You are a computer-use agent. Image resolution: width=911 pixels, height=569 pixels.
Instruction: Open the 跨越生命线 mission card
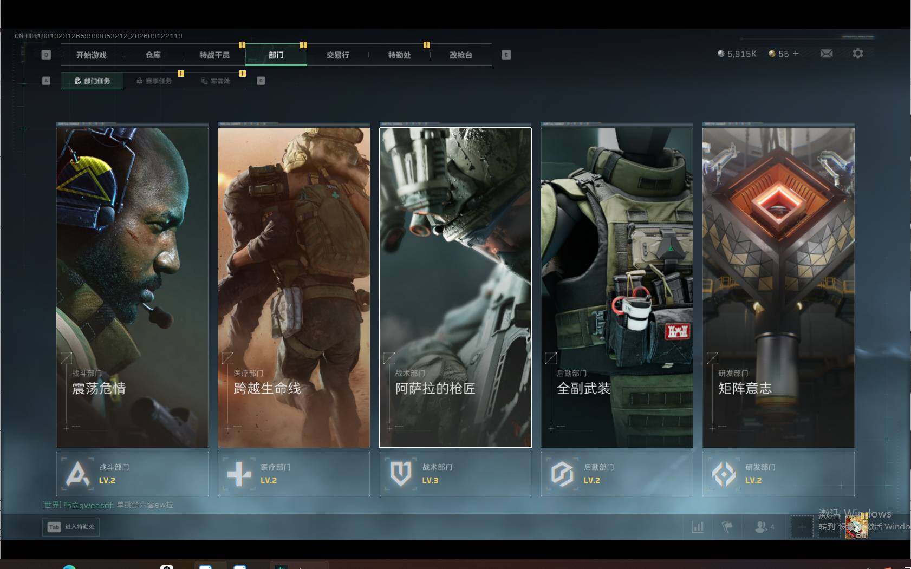[294, 287]
